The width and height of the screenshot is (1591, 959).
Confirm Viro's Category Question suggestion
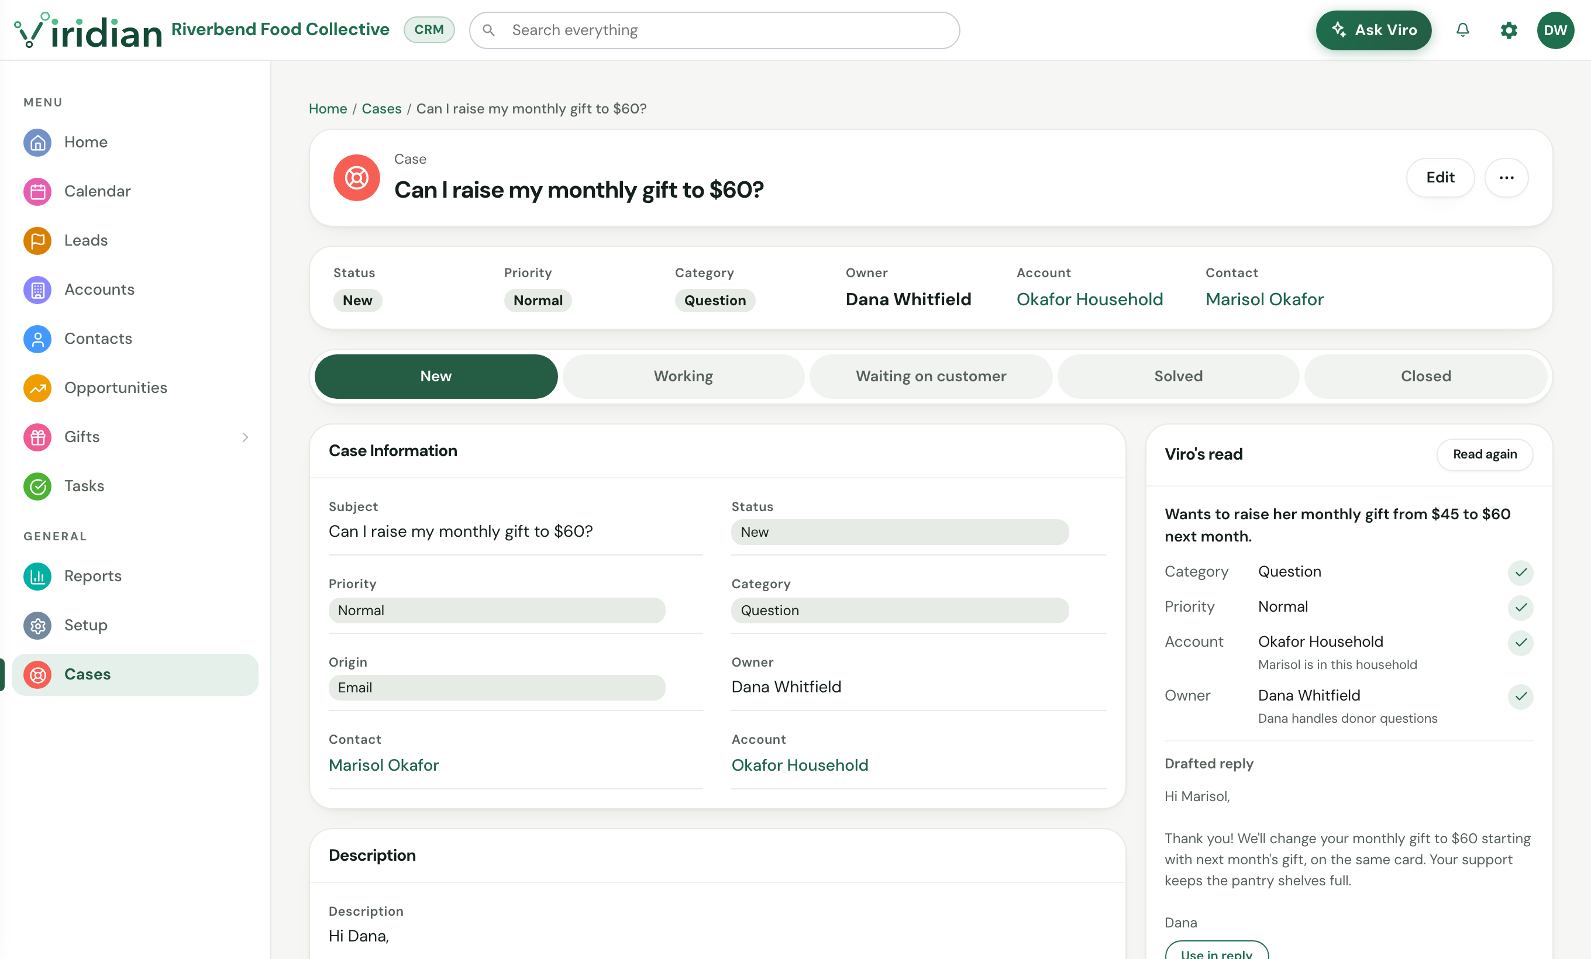coord(1521,572)
